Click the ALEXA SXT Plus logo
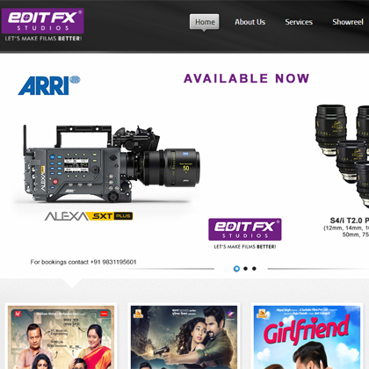The height and width of the screenshot is (369, 369). pos(89,216)
